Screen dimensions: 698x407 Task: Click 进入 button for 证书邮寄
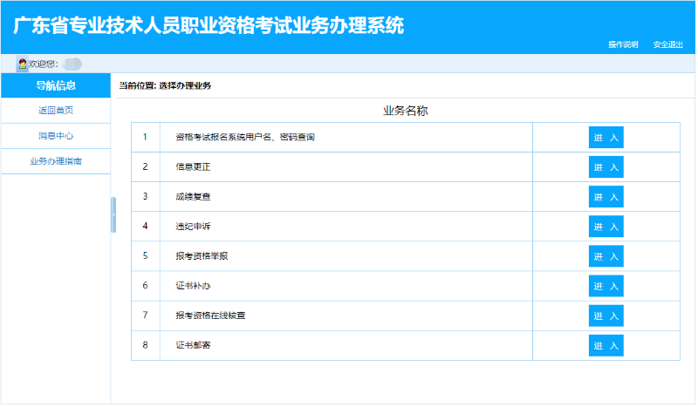tap(607, 347)
